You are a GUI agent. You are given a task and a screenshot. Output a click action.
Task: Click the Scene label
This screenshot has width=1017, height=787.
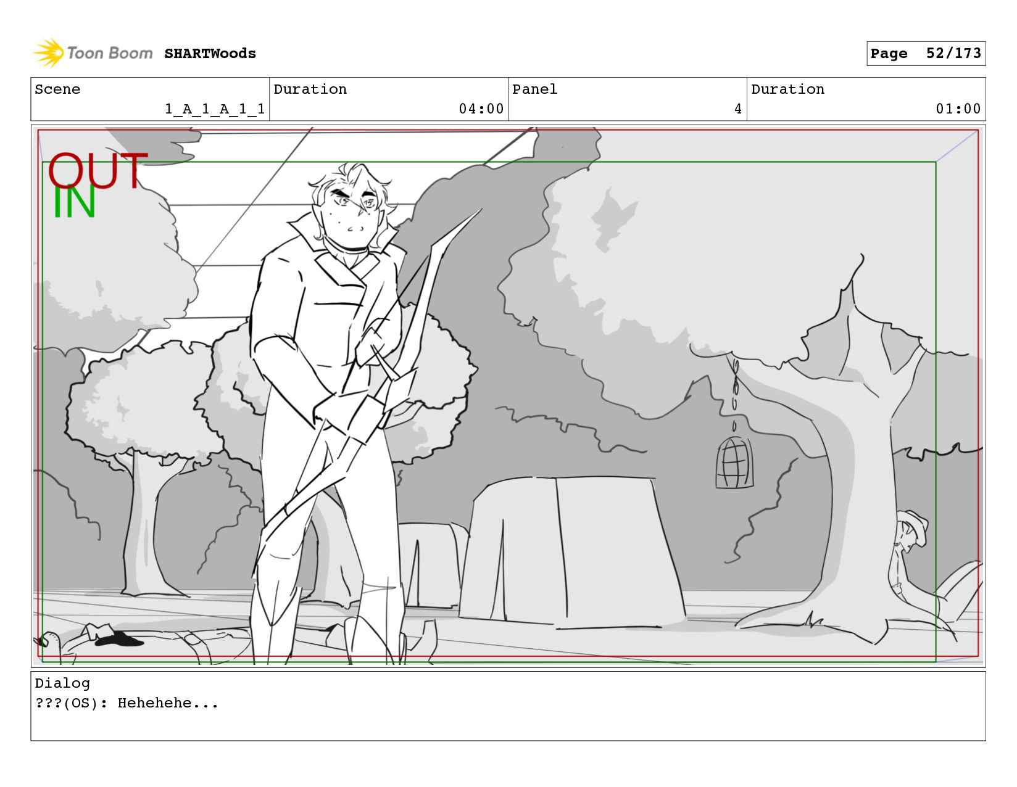point(57,89)
